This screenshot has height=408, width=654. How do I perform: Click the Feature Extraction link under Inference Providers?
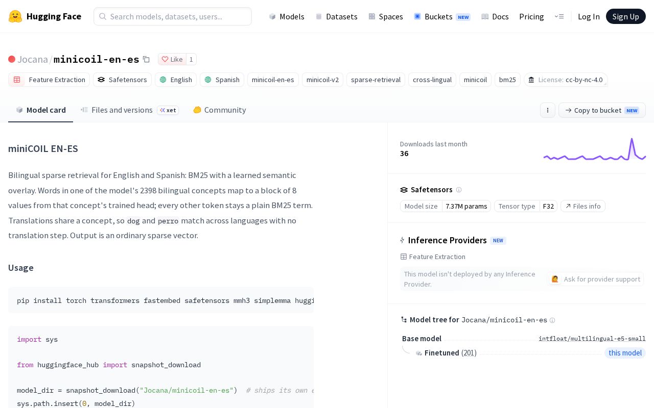(433, 257)
